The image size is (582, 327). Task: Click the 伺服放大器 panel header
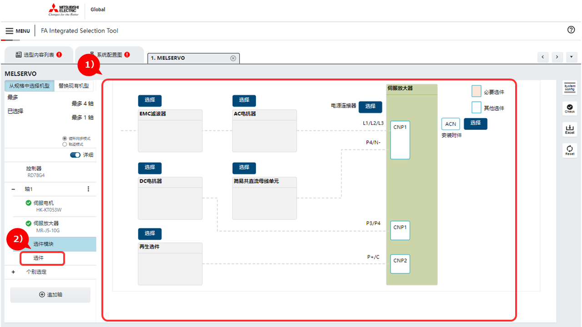pos(412,89)
